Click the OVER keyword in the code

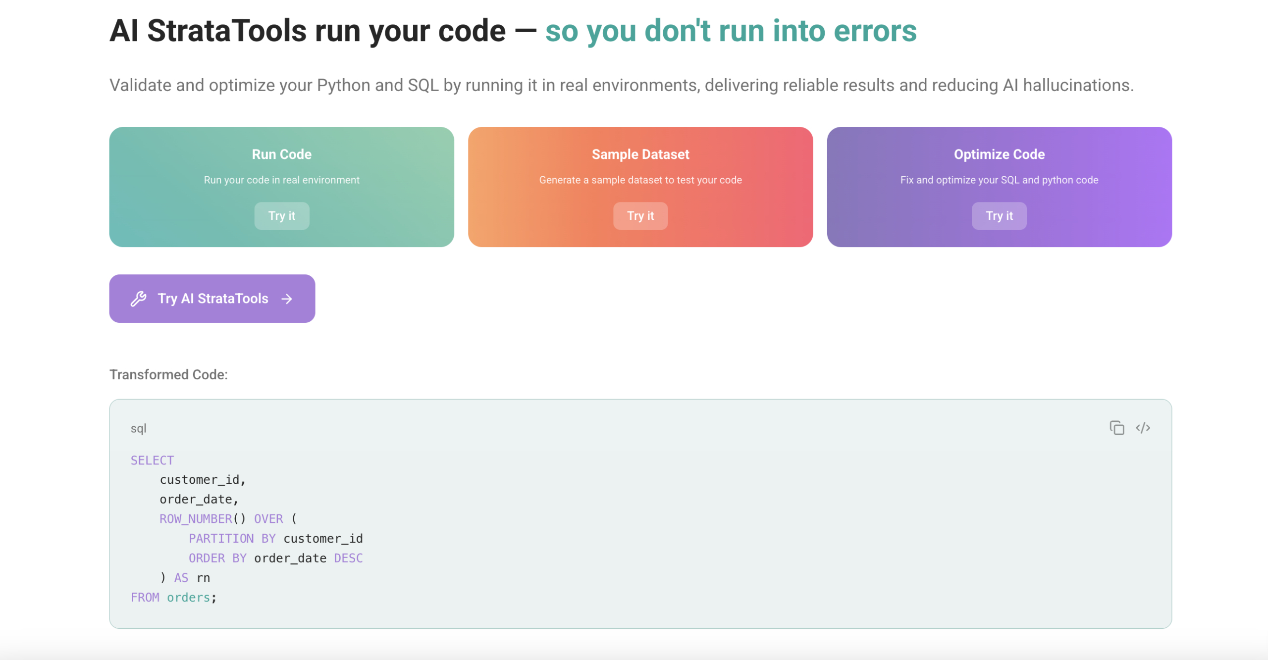coord(268,519)
